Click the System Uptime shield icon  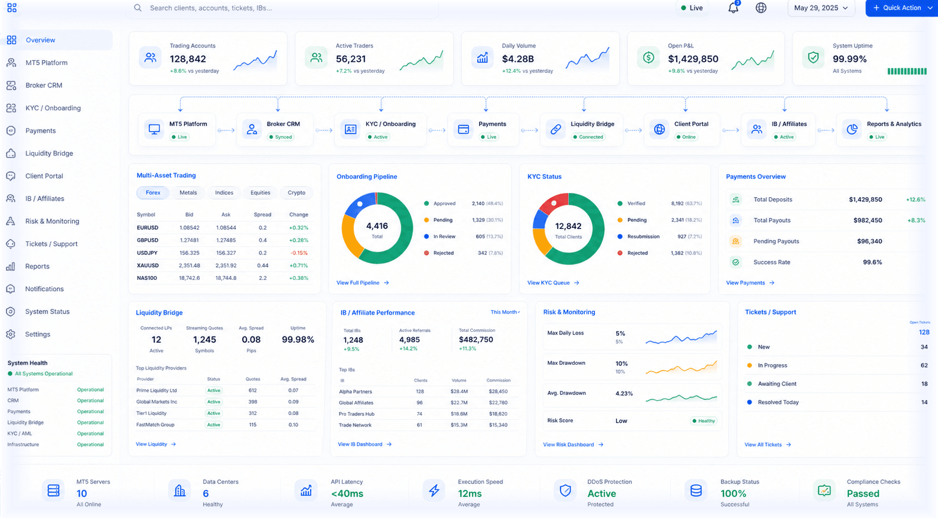tap(813, 58)
